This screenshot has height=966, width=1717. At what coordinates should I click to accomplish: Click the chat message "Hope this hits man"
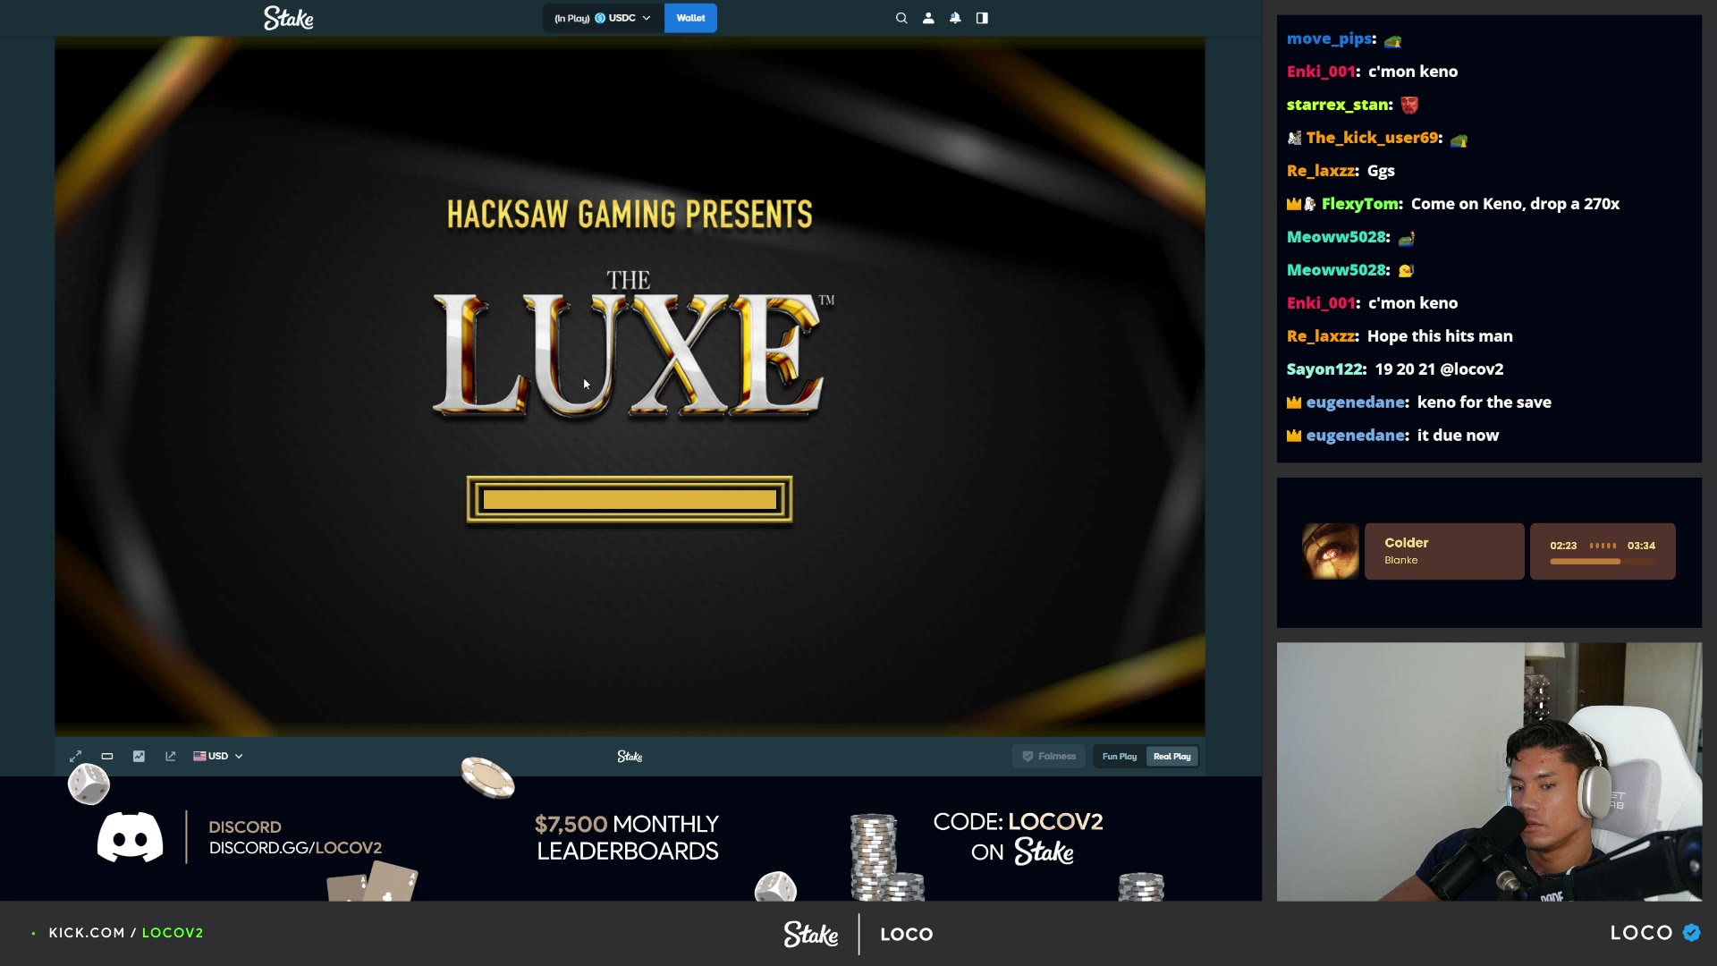tap(1440, 336)
